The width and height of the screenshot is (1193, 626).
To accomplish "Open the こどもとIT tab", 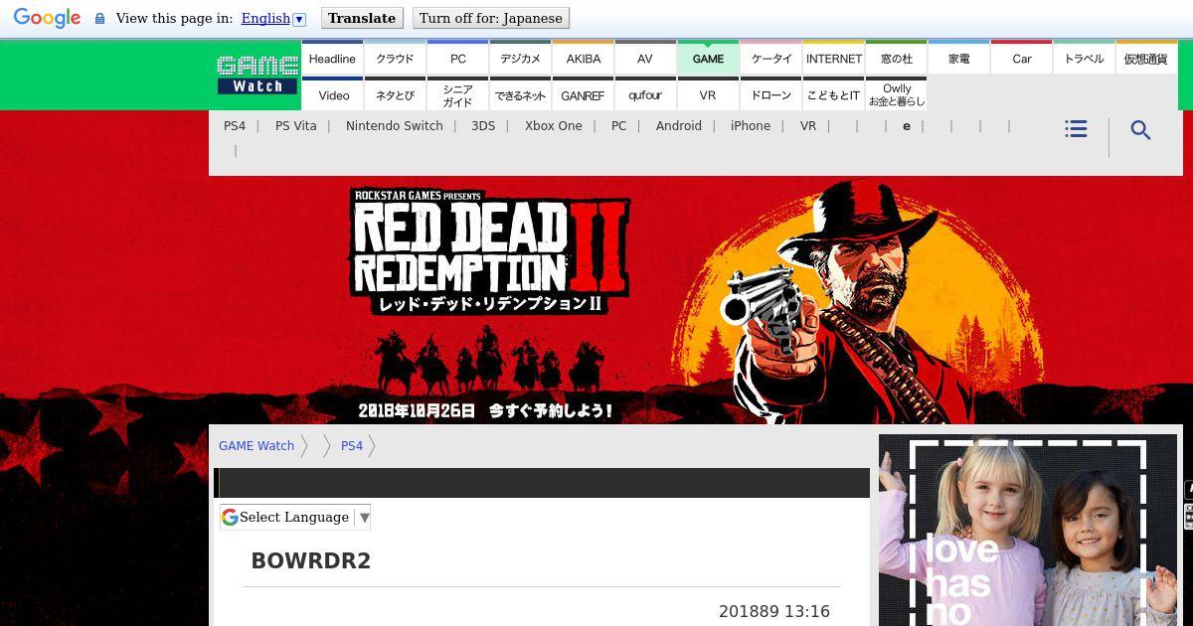I will click(x=833, y=94).
